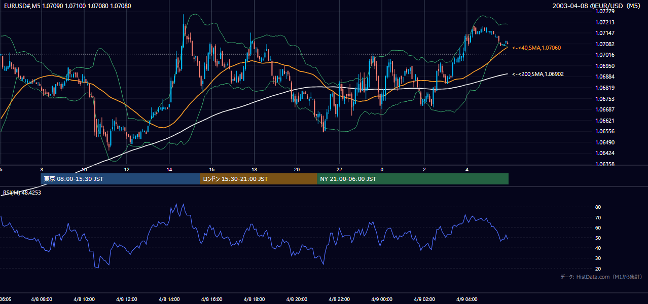Select the NY 21:00-06:00 JST session bar
The height and width of the screenshot is (304, 648).
[413, 179]
